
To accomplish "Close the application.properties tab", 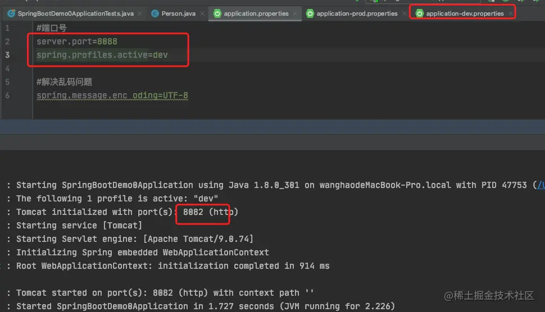I will [295, 13].
